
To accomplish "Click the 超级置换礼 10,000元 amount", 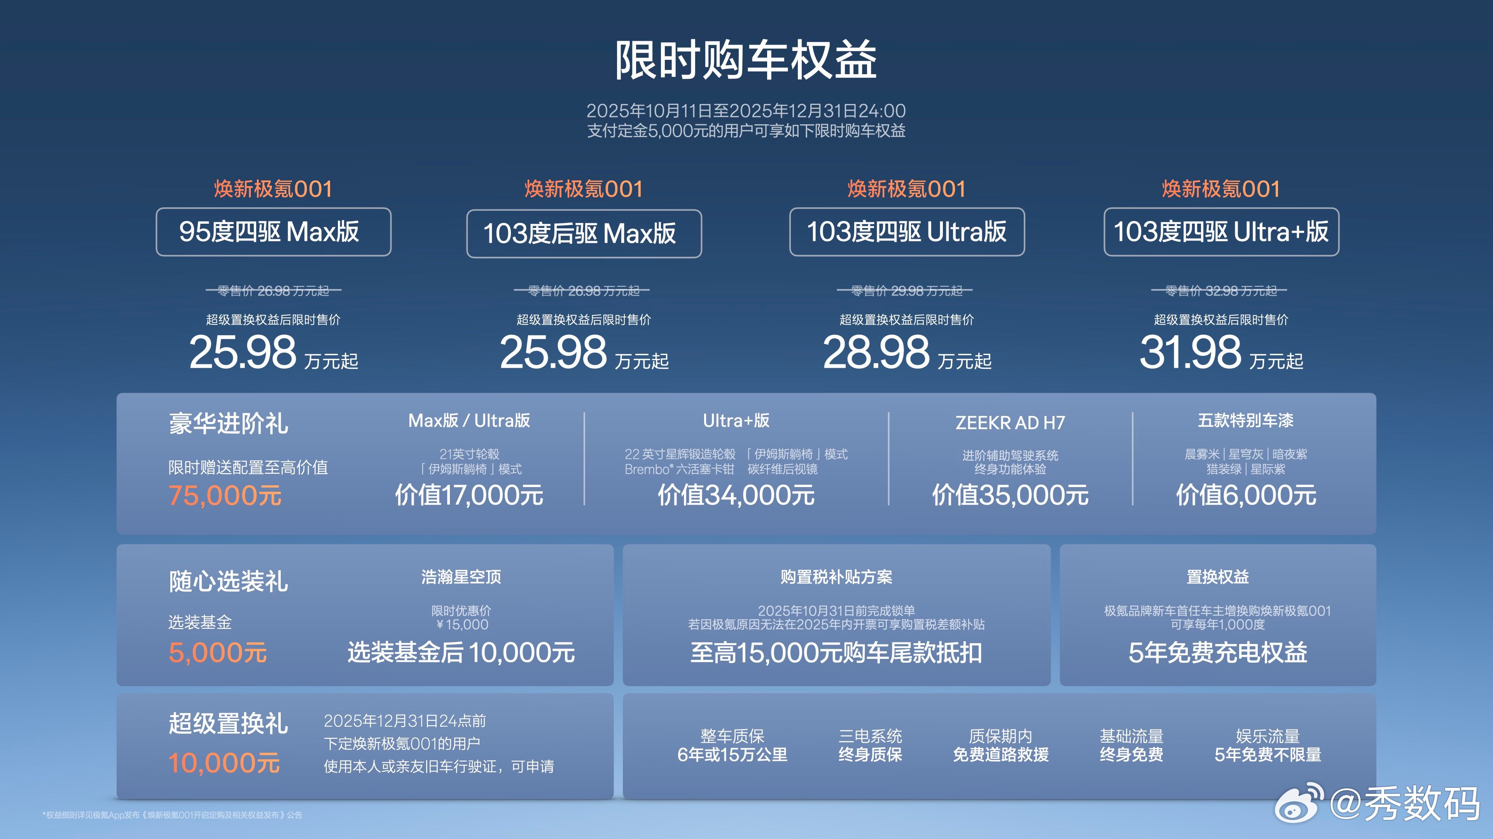I will click(224, 763).
